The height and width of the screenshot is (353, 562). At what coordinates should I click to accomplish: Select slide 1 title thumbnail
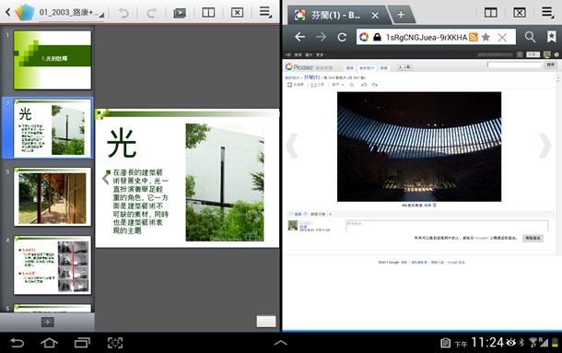tap(53, 60)
